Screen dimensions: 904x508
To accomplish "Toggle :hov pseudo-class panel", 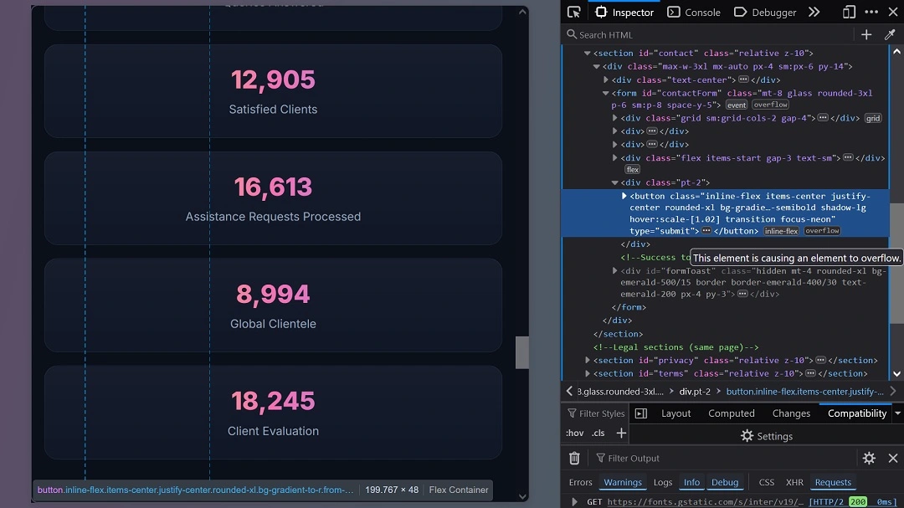I will click(574, 433).
